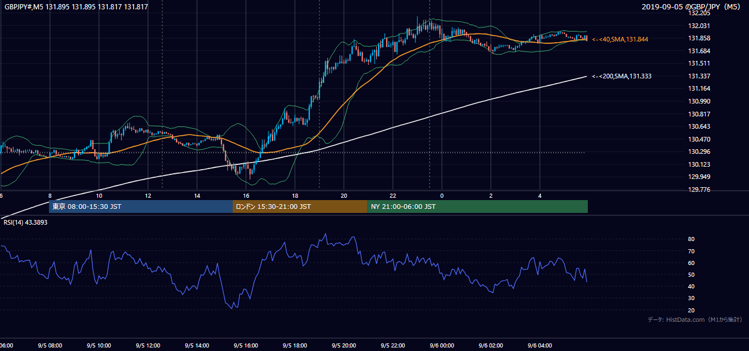Open the HistData.com data source credit
The image size is (749, 351).
click(695, 319)
